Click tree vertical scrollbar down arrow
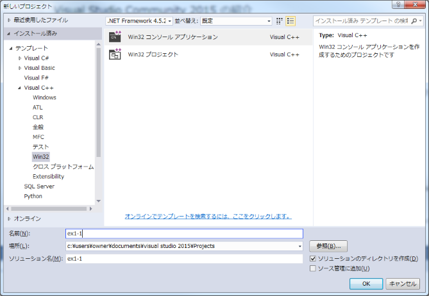 [99, 201]
